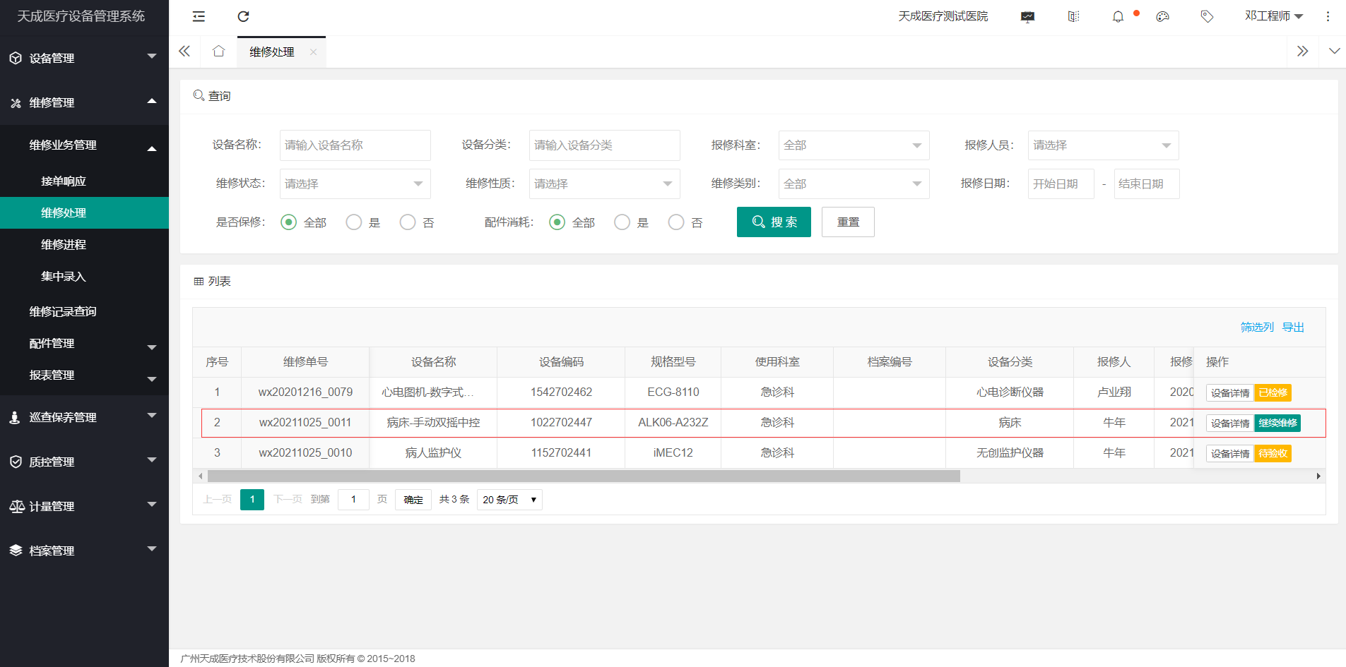Select 配件消耗 否 radio
Viewport: 1346px width, 667px height.
[x=676, y=222]
